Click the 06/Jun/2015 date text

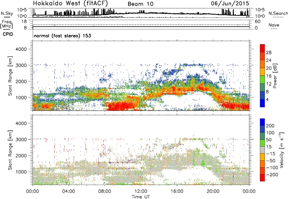(x=230, y=3)
